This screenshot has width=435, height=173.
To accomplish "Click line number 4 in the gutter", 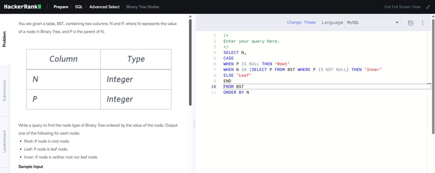I will [x=215, y=52].
